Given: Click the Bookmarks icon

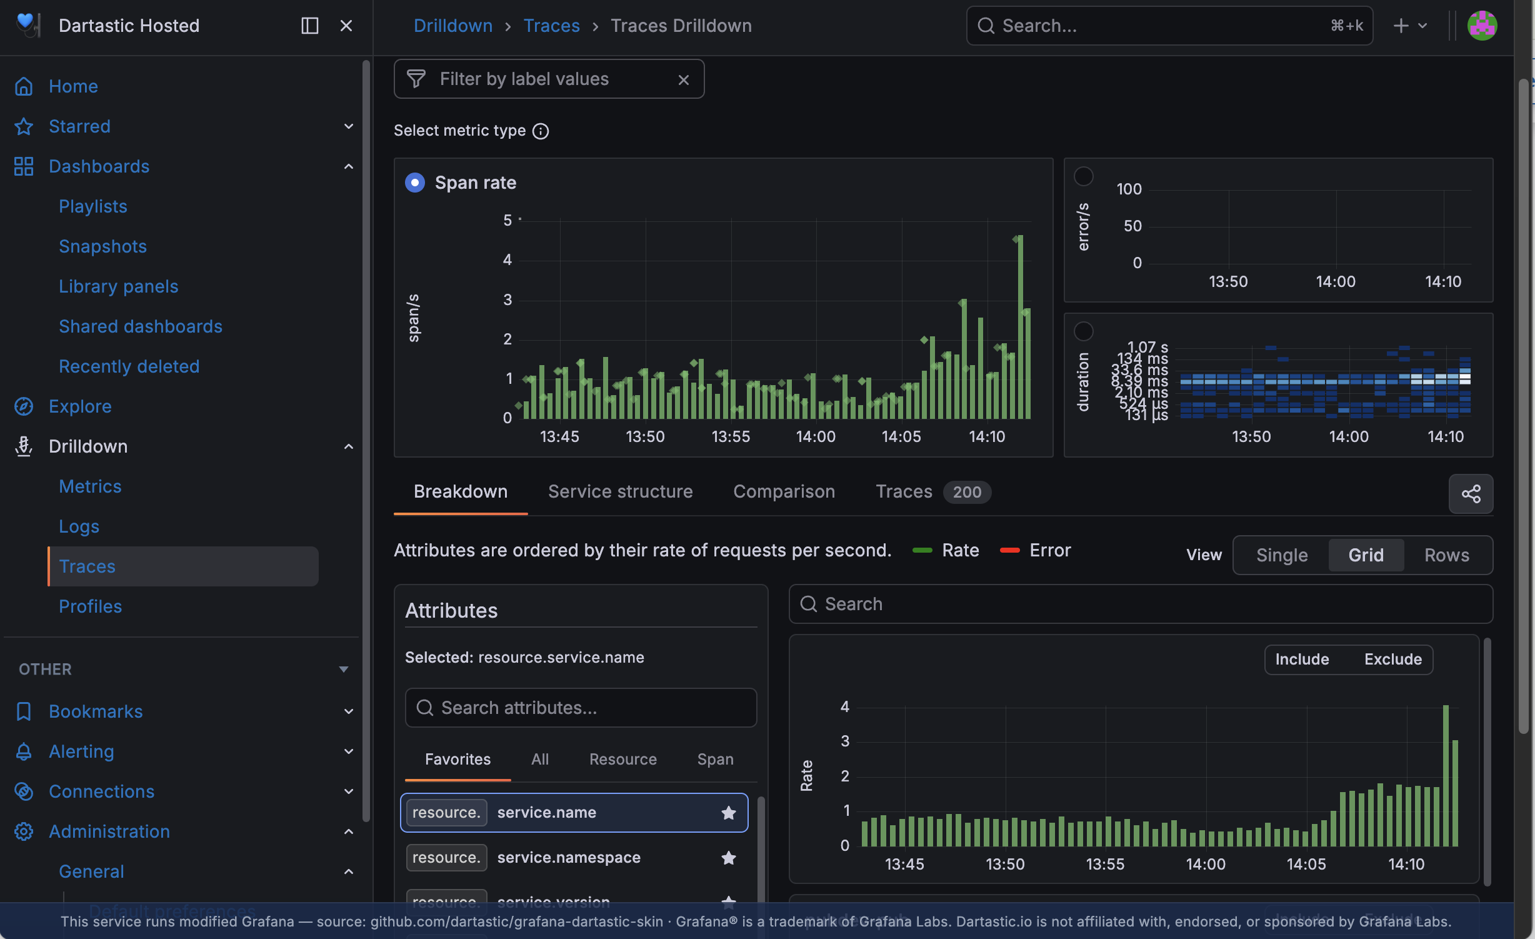Looking at the screenshot, I should pyautogui.click(x=24, y=711).
